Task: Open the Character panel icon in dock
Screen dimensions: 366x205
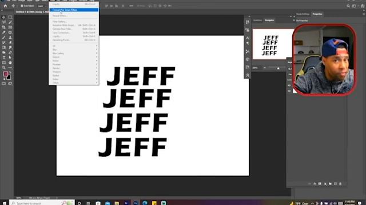Action: click(248, 38)
